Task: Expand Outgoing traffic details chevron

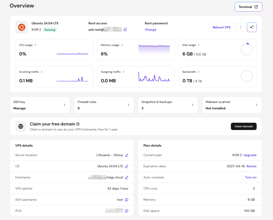Action: tap(123, 72)
